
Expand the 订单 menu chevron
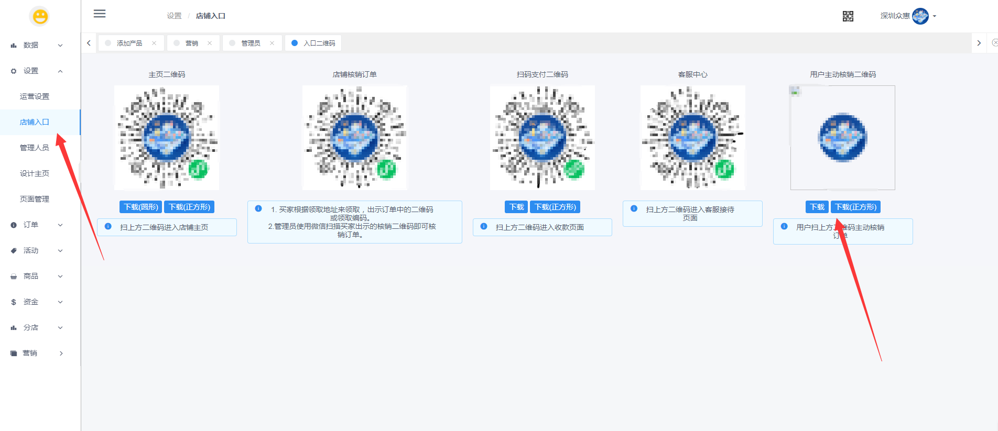tap(60, 225)
